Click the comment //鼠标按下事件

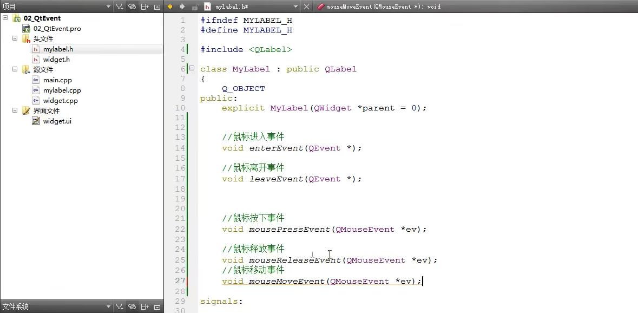[x=253, y=218]
